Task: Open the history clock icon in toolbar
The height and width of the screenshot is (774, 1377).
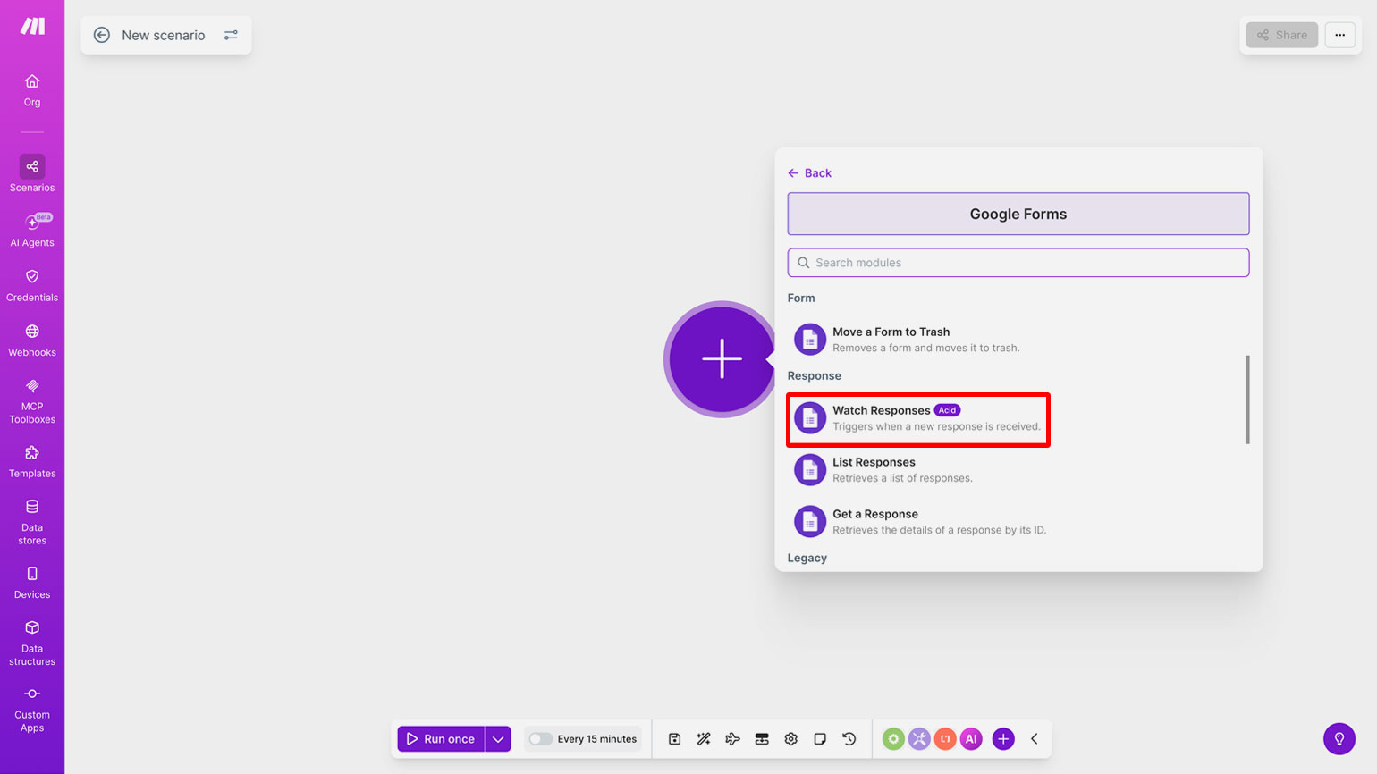Action: (849, 739)
